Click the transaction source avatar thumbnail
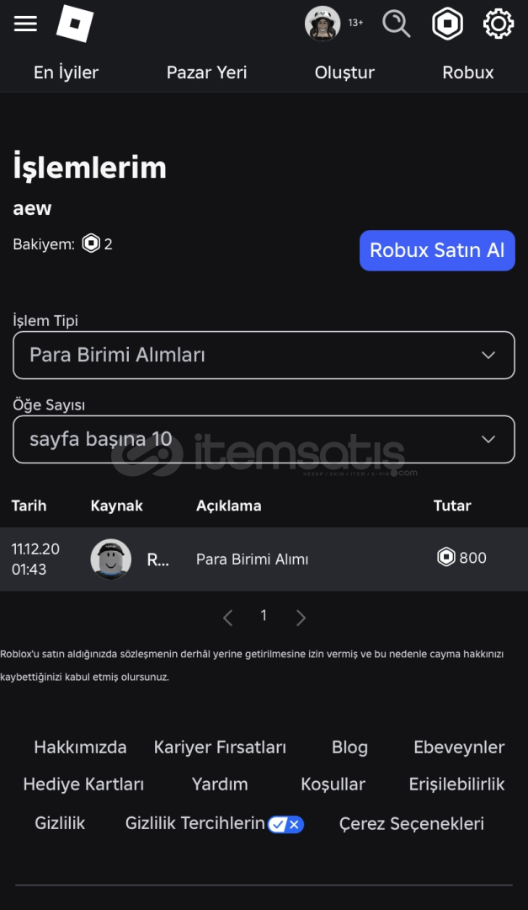 (111, 559)
